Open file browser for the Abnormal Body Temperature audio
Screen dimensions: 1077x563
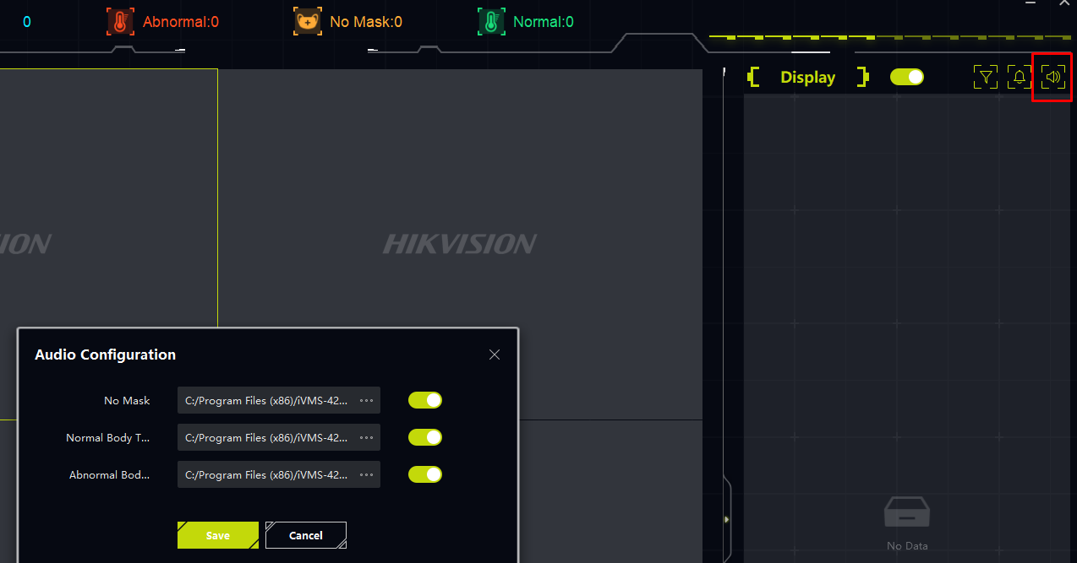tap(366, 474)
